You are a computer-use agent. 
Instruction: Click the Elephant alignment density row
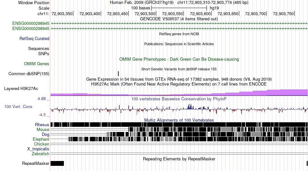pos(179,139)
